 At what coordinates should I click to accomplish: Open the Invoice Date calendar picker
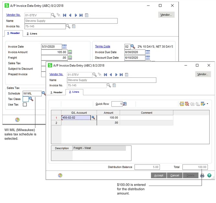tap(64, 47)
